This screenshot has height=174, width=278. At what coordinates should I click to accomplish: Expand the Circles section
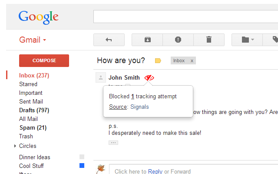[15, 146]
